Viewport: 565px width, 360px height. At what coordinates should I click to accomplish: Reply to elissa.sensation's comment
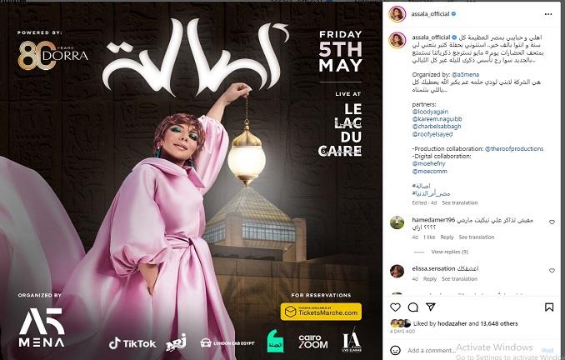click(429, 279)
